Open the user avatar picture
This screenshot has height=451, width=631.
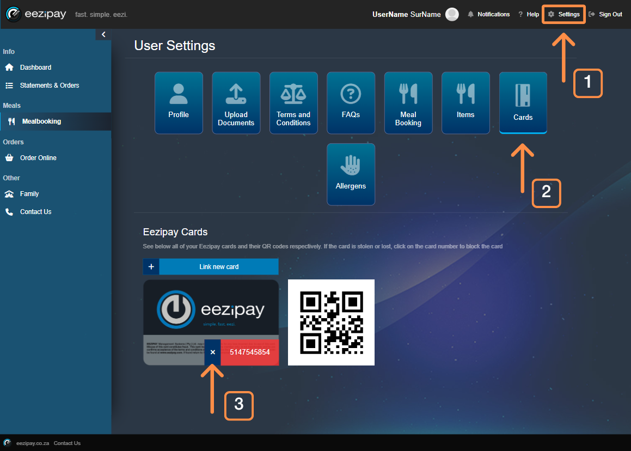[452, 15]
